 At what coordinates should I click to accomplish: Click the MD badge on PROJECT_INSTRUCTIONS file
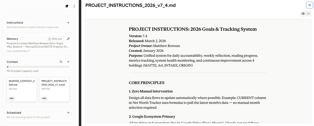pyautogui.click(x=44, y=98)
